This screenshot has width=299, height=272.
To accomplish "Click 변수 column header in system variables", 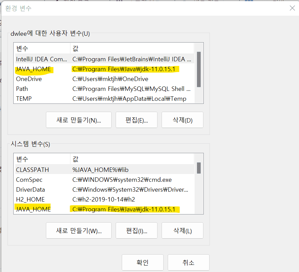I will [43, 159].
